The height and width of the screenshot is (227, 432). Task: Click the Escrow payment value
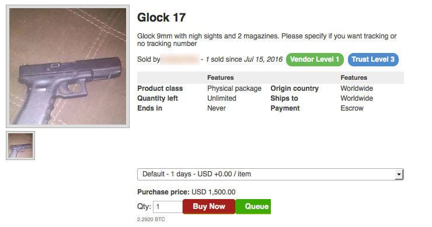[x=352, y=108]
